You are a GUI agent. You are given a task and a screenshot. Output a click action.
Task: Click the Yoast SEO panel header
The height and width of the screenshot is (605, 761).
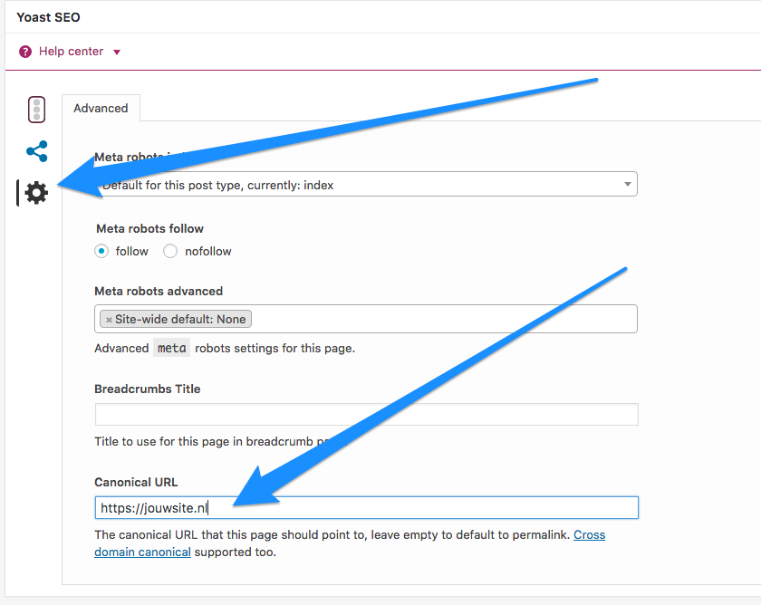click(x=48, y=17)
